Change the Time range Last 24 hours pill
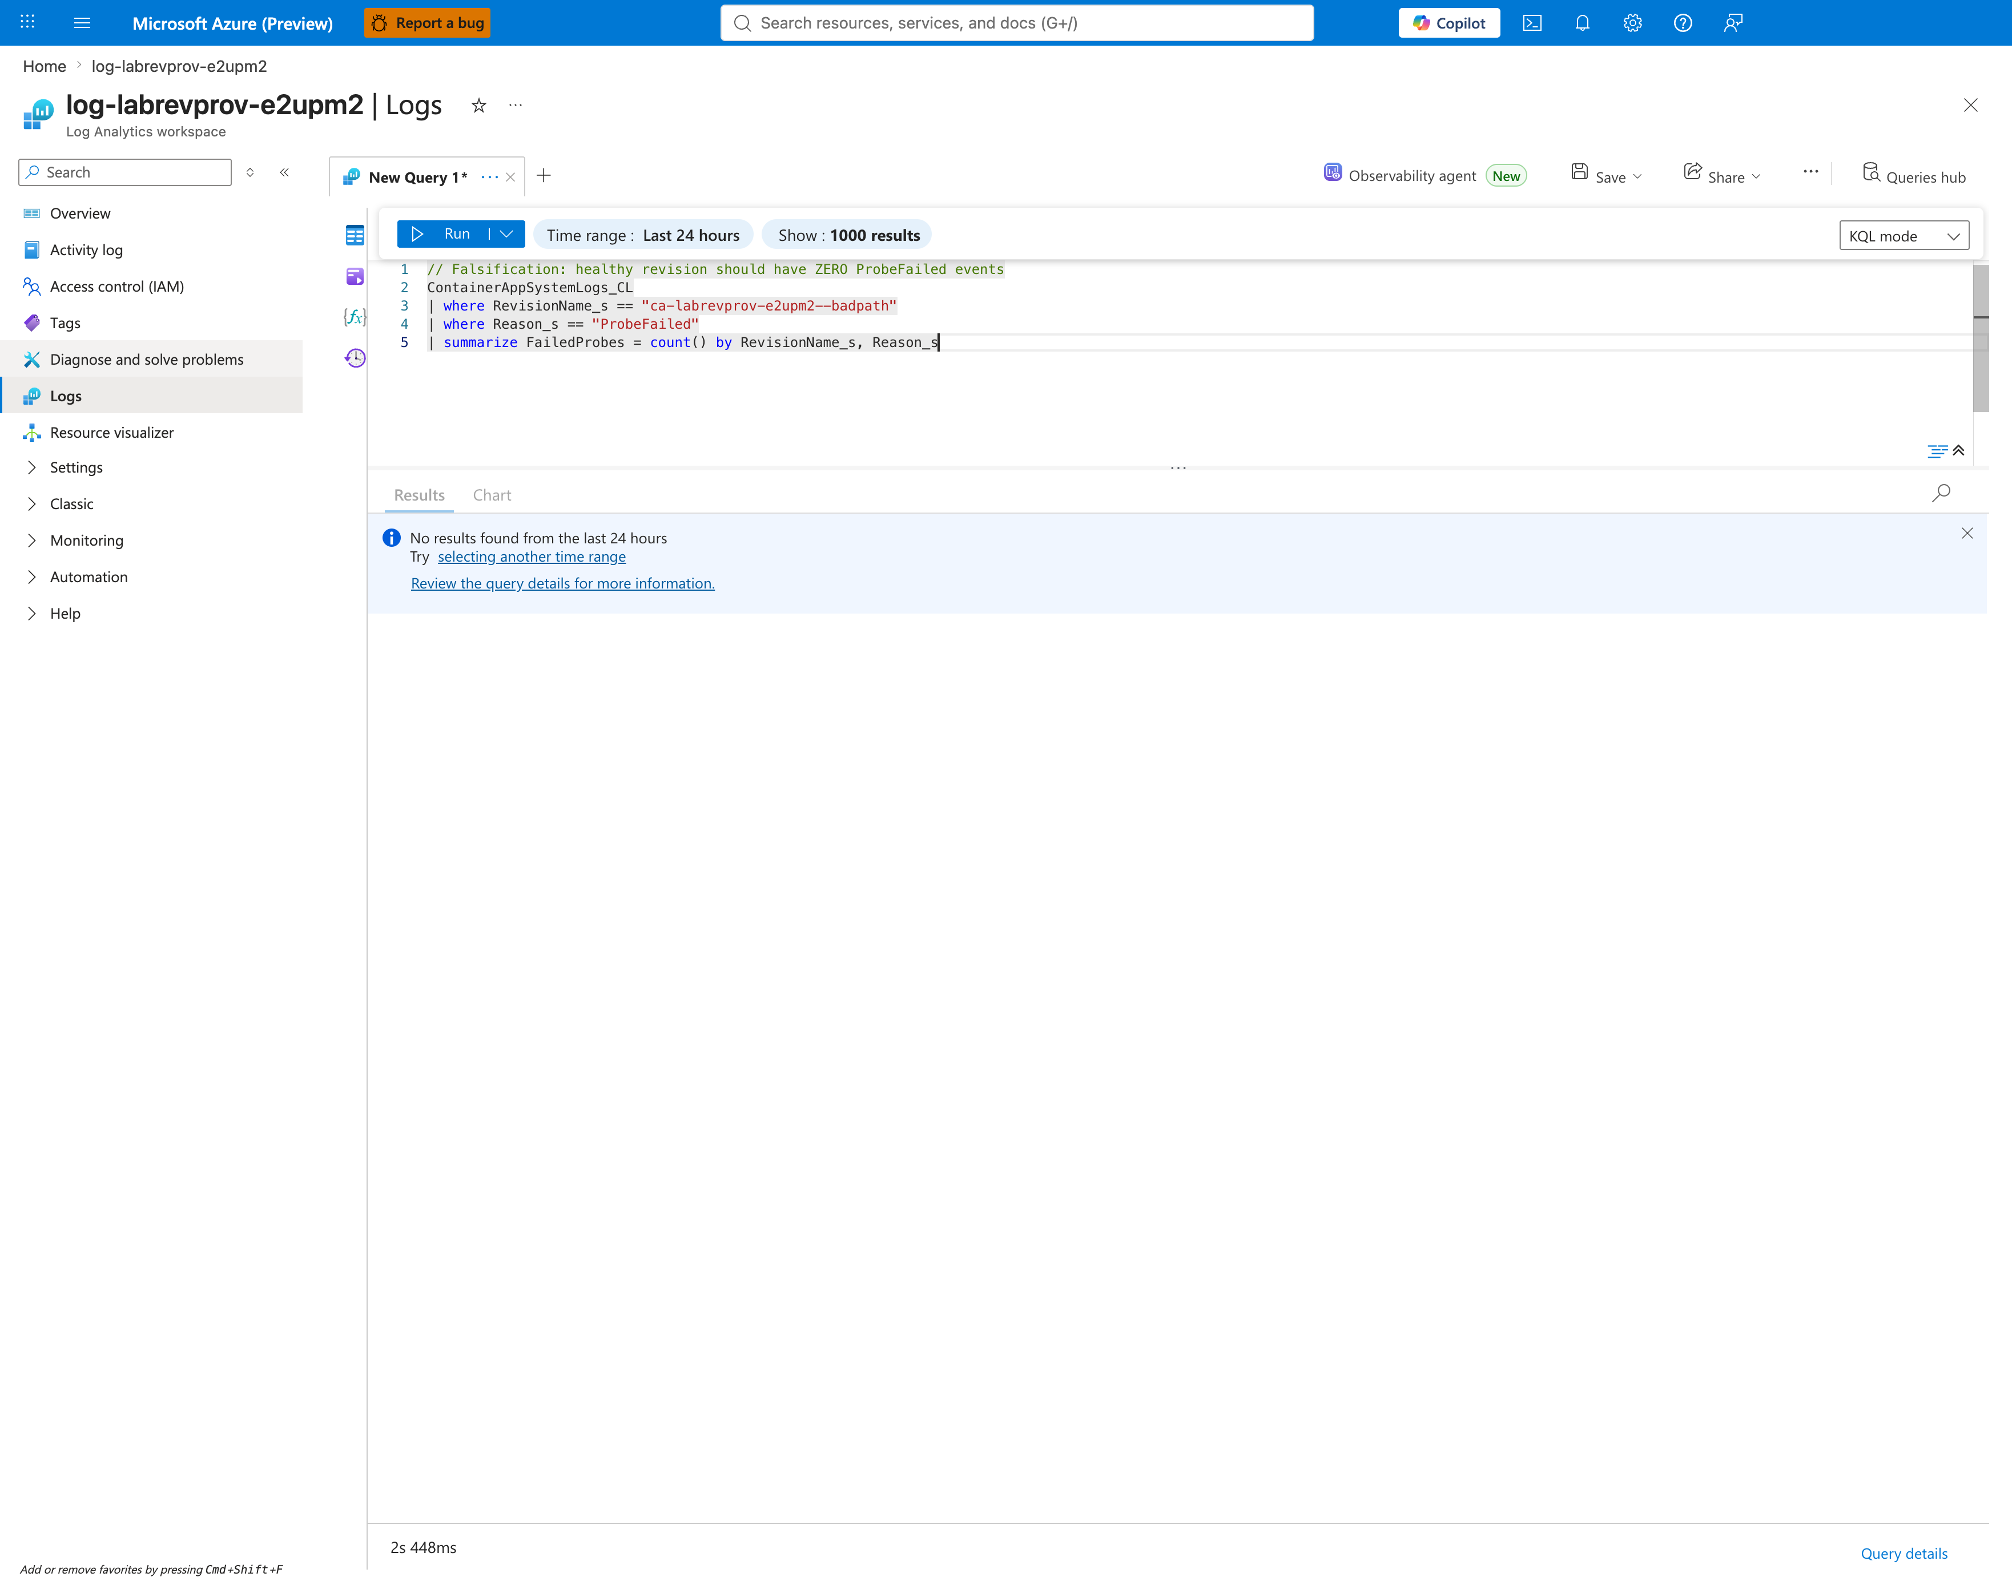The width and height of the screenshot is (2012, 1581). [643, 235]
